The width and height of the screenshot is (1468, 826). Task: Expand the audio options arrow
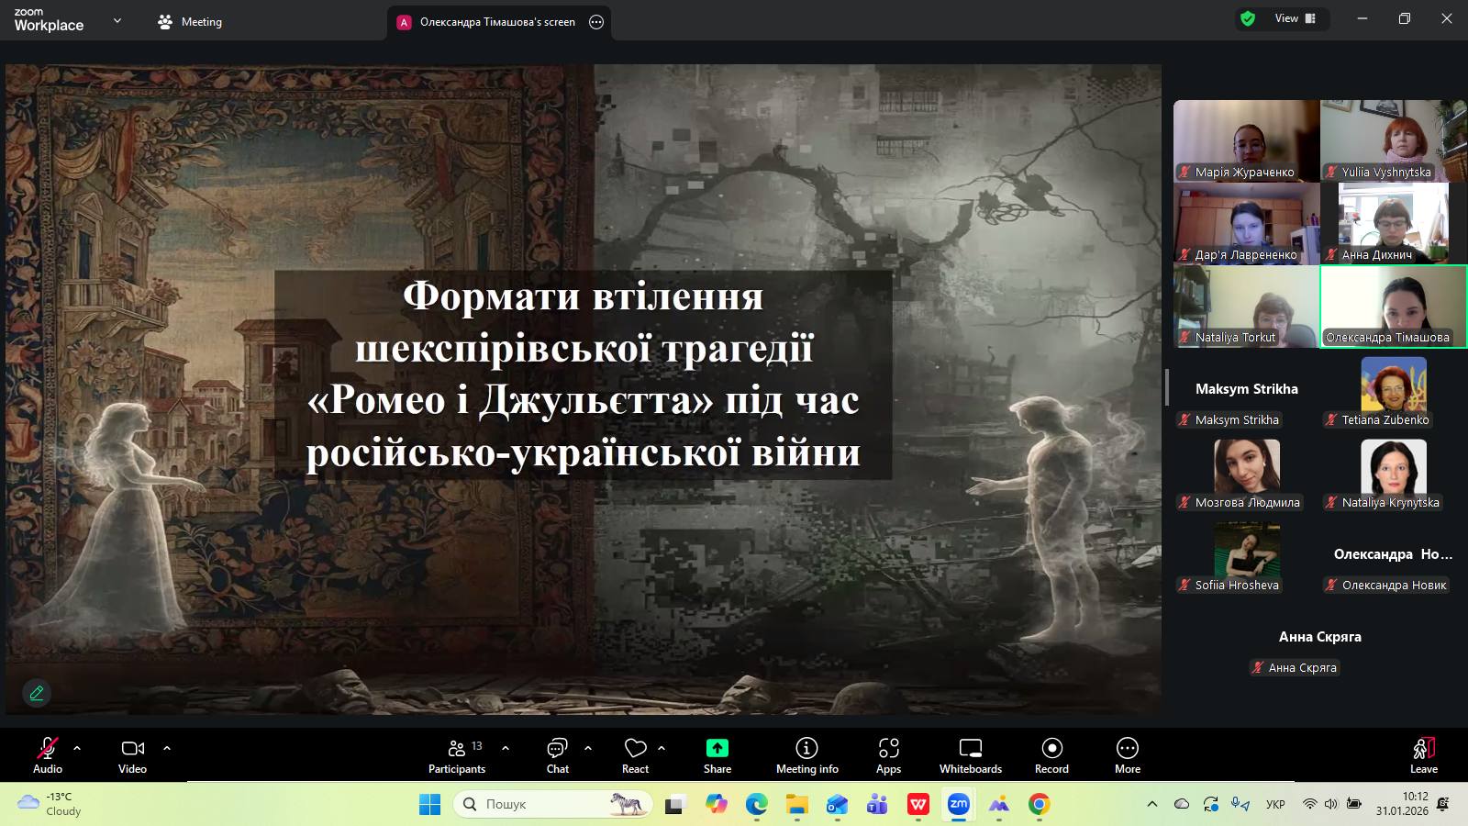click(77, 748)
